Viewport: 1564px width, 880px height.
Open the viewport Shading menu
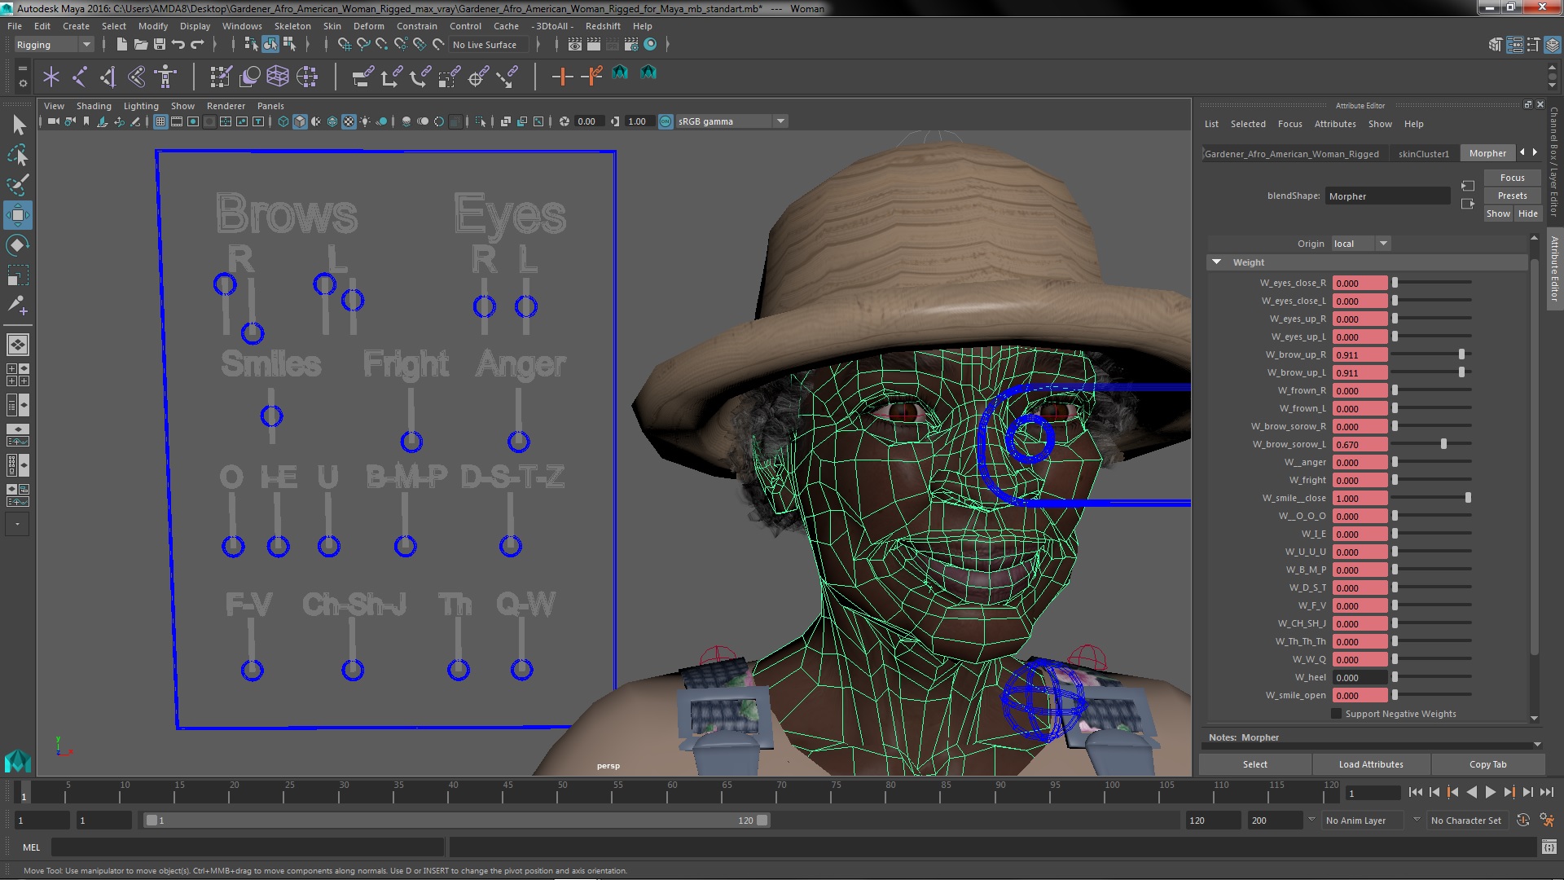click(94, 106)
